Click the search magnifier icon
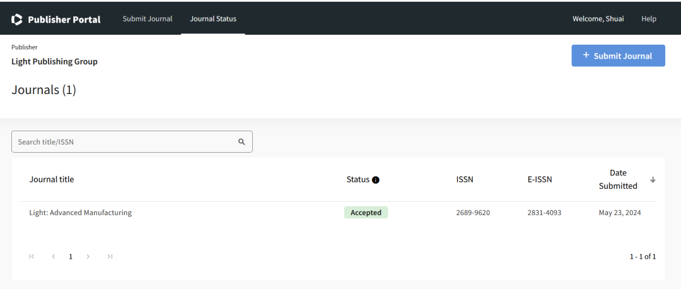This screenshot has width=681, height=289. [x=242, y=142]
